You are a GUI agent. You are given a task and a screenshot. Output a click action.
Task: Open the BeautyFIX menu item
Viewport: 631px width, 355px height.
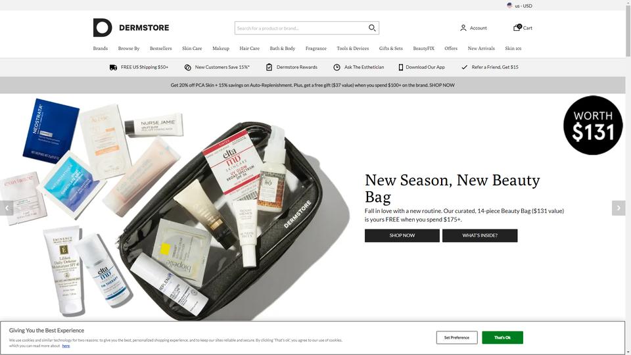(423, 48)
